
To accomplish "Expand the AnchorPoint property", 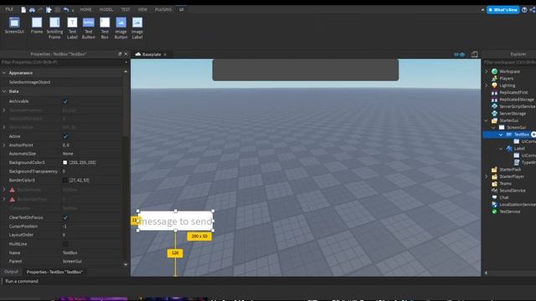I will coord(4,145).
